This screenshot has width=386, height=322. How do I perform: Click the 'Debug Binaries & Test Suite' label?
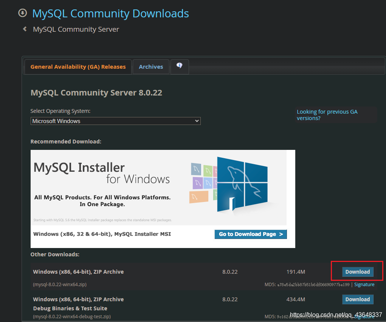(x=70, y=308)
